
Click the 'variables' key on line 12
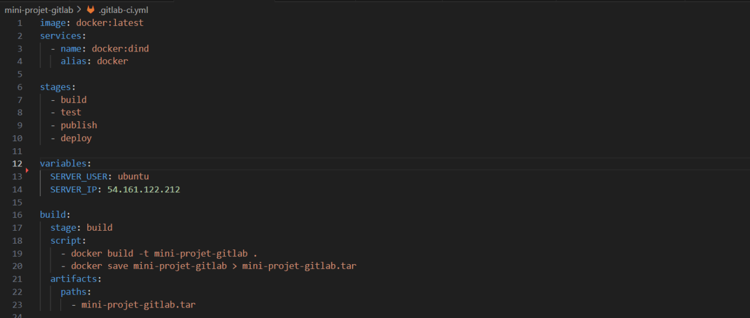pyautogui.click(x=63, y=163)
